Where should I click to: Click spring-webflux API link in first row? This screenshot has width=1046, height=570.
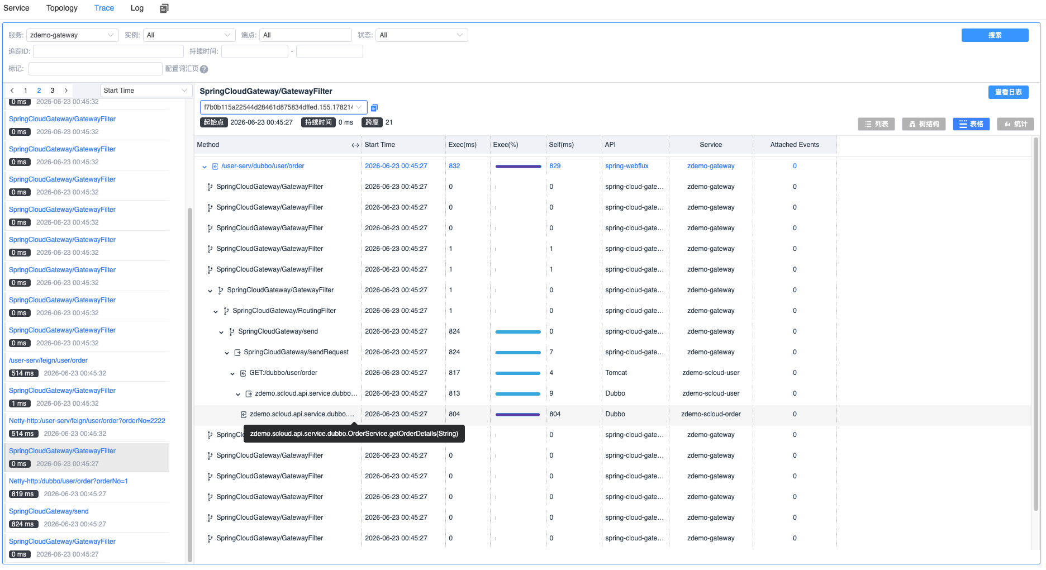627,167
